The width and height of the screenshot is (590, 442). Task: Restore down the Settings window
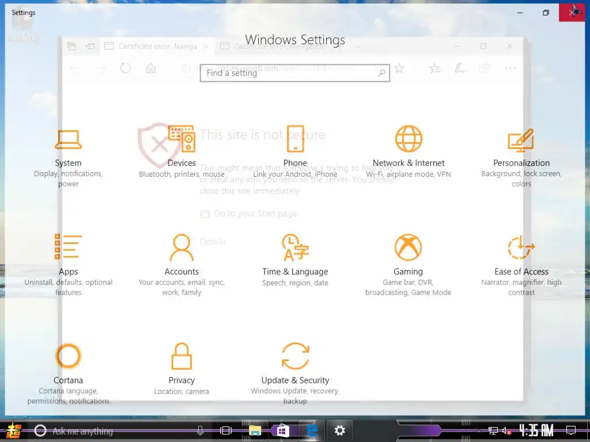coord(546,13)
